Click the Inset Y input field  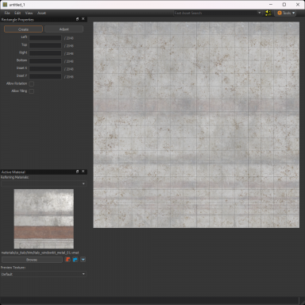click(x=45, y=76)
